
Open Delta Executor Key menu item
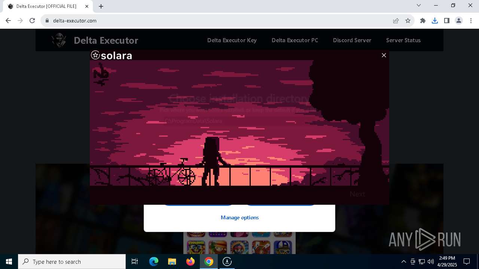[232, 40]
